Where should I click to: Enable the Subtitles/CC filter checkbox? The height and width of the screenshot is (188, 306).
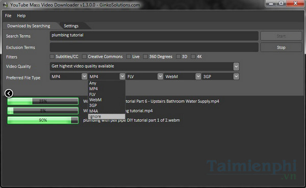(52, 57)
